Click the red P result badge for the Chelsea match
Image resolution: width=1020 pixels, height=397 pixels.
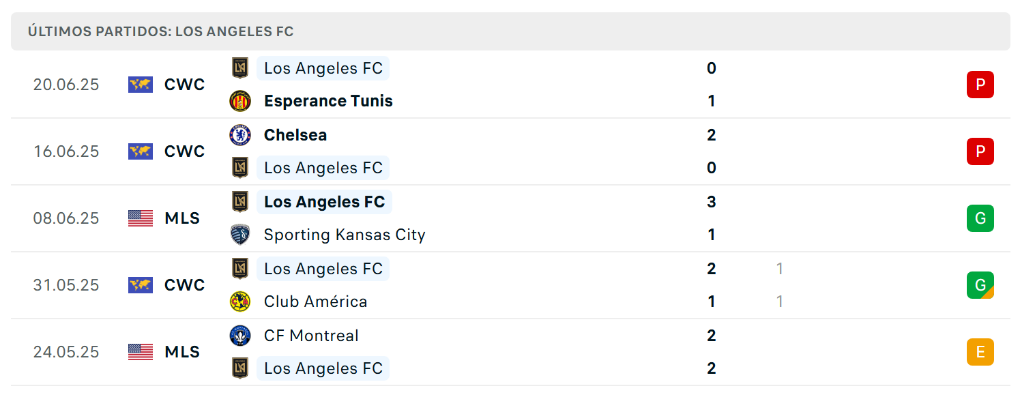[980, 151]
